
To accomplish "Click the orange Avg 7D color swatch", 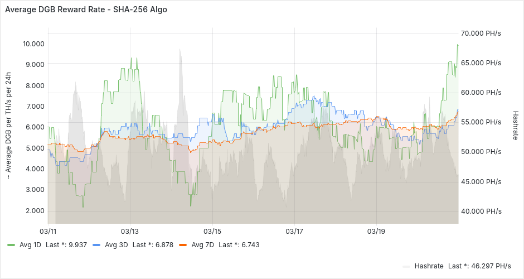I will 183,245.
